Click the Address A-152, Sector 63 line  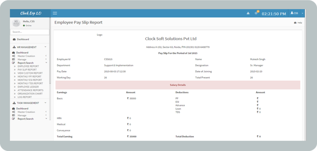click(x=178, y=47)
